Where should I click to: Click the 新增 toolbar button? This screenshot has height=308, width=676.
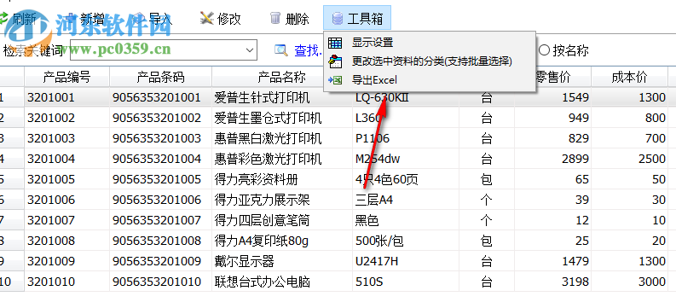pyautogui.click(x=84, y=18)
